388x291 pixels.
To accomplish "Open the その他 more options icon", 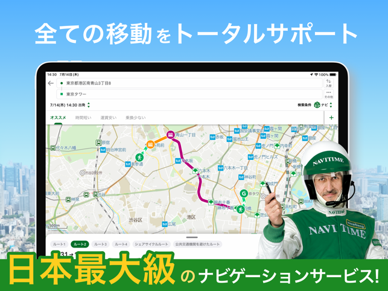I will click(328, 94).
